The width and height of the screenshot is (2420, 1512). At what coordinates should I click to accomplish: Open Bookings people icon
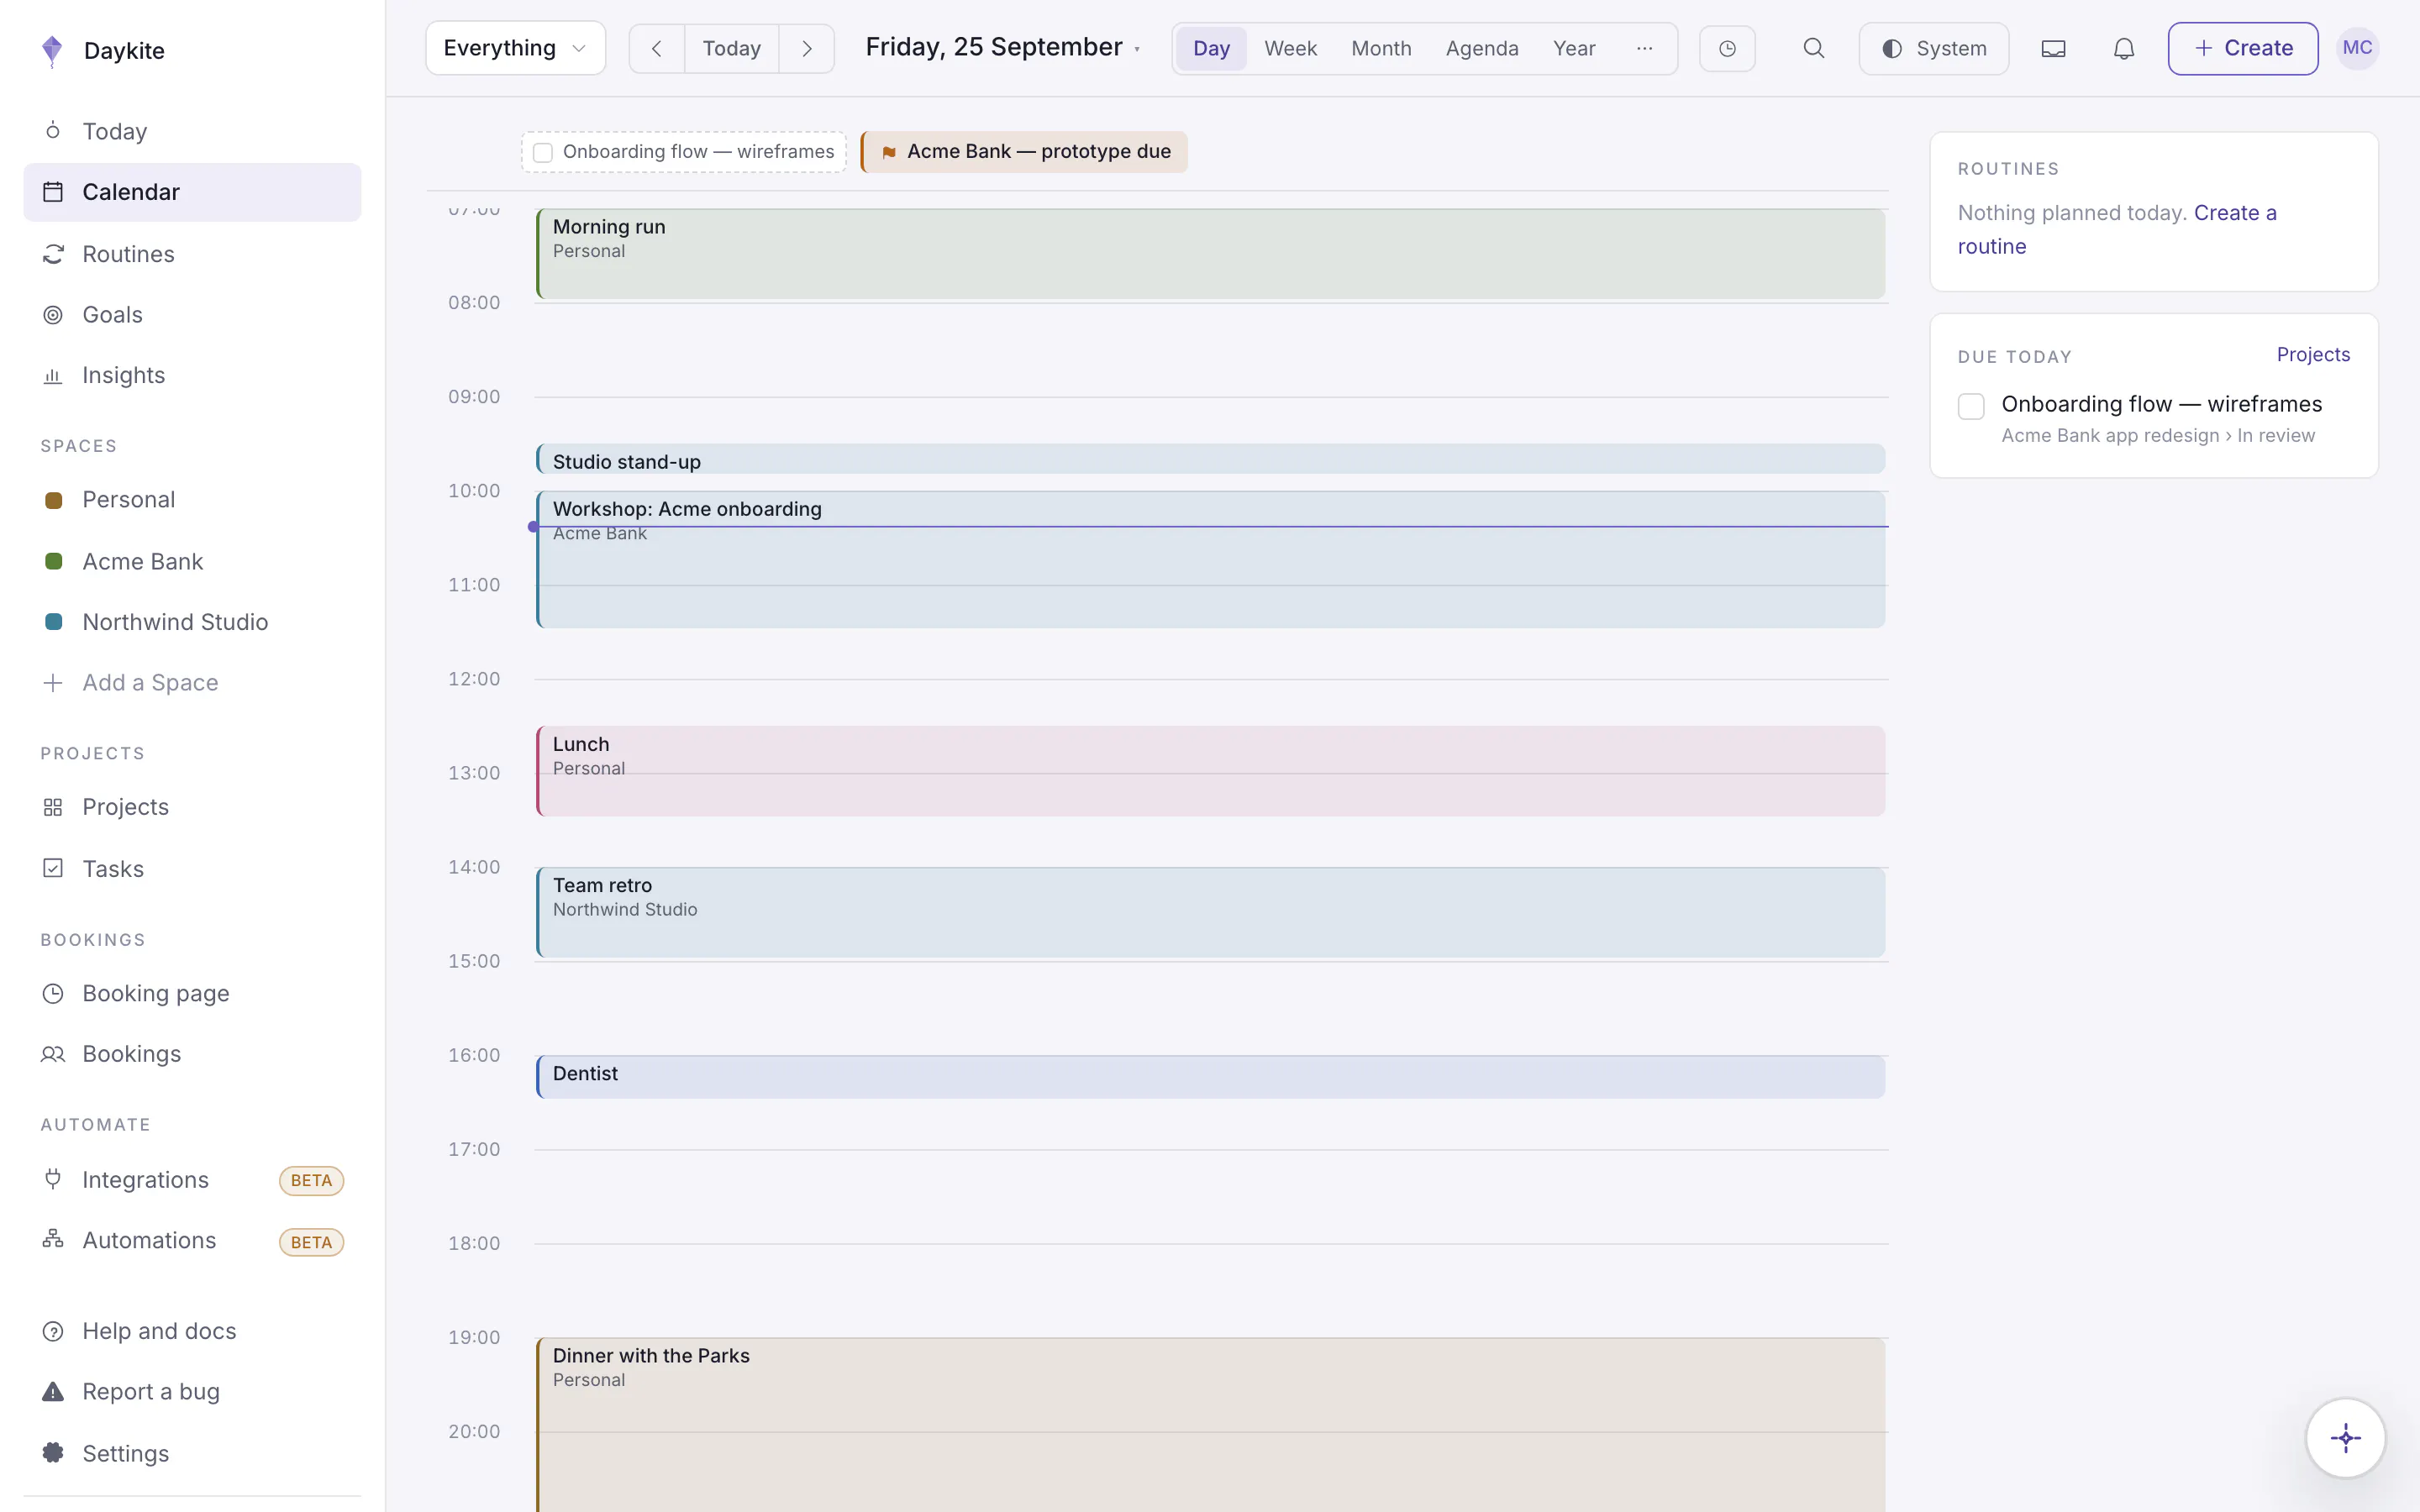point(53,1054)
